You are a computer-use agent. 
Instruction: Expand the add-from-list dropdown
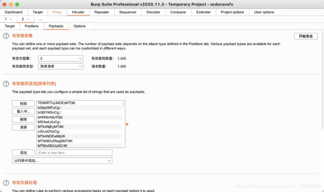[x=62, y=161]
